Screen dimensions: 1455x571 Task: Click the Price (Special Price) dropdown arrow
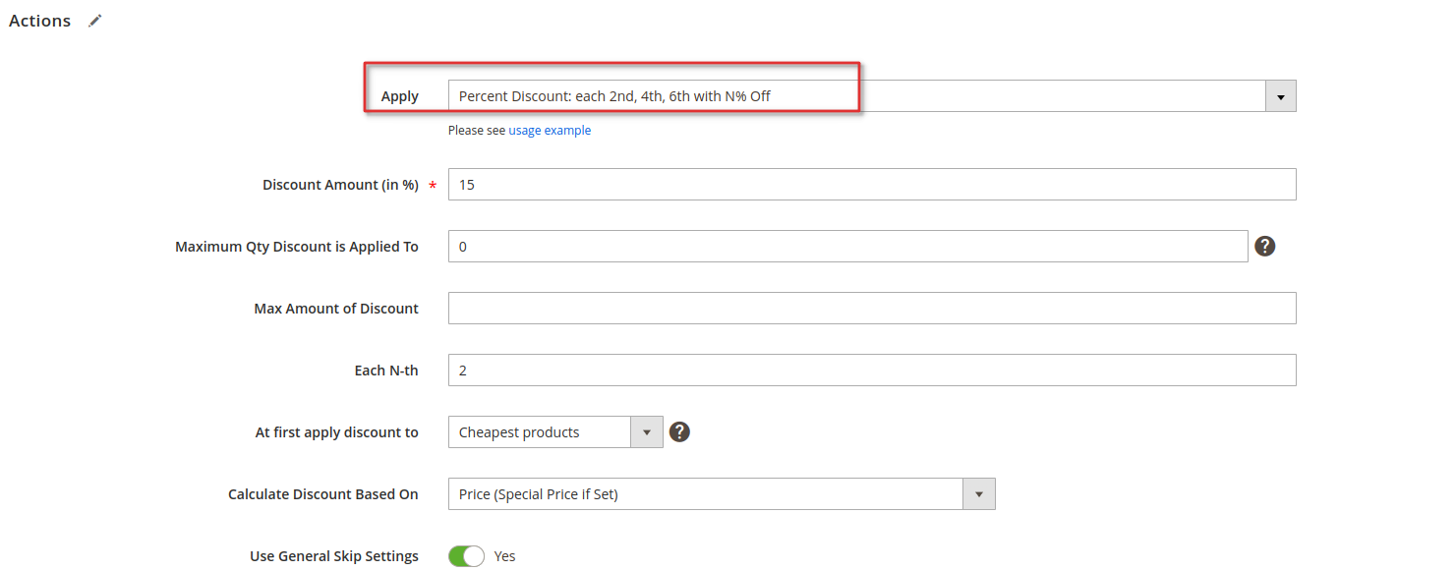point(979,494)
